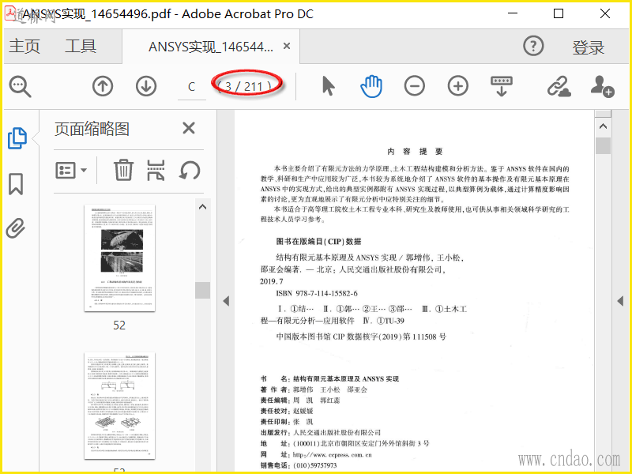Click the 图书在版编目(CIP)数据 heading
This screenshot has width=632, height=474.
pyautogui.click(x=318, y=242)
